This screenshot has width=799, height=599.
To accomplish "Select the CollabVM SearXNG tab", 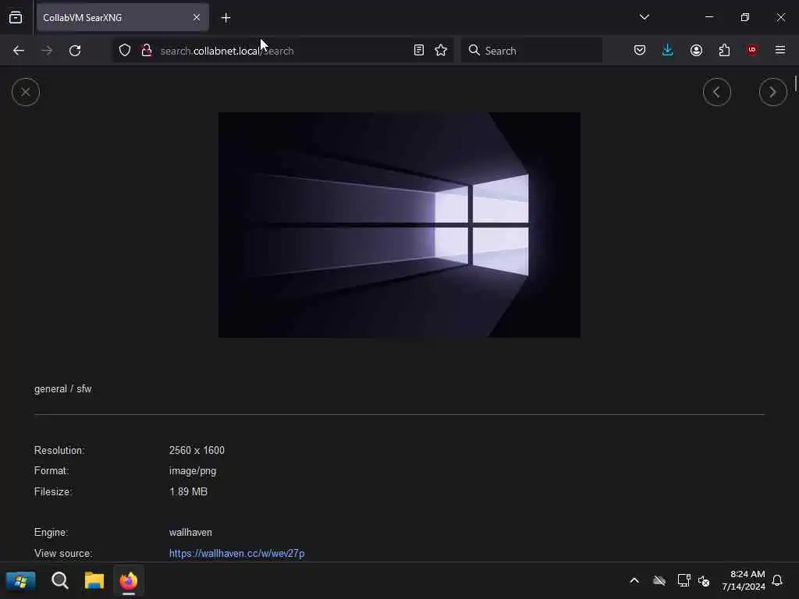I will click(x=123, y=17).
